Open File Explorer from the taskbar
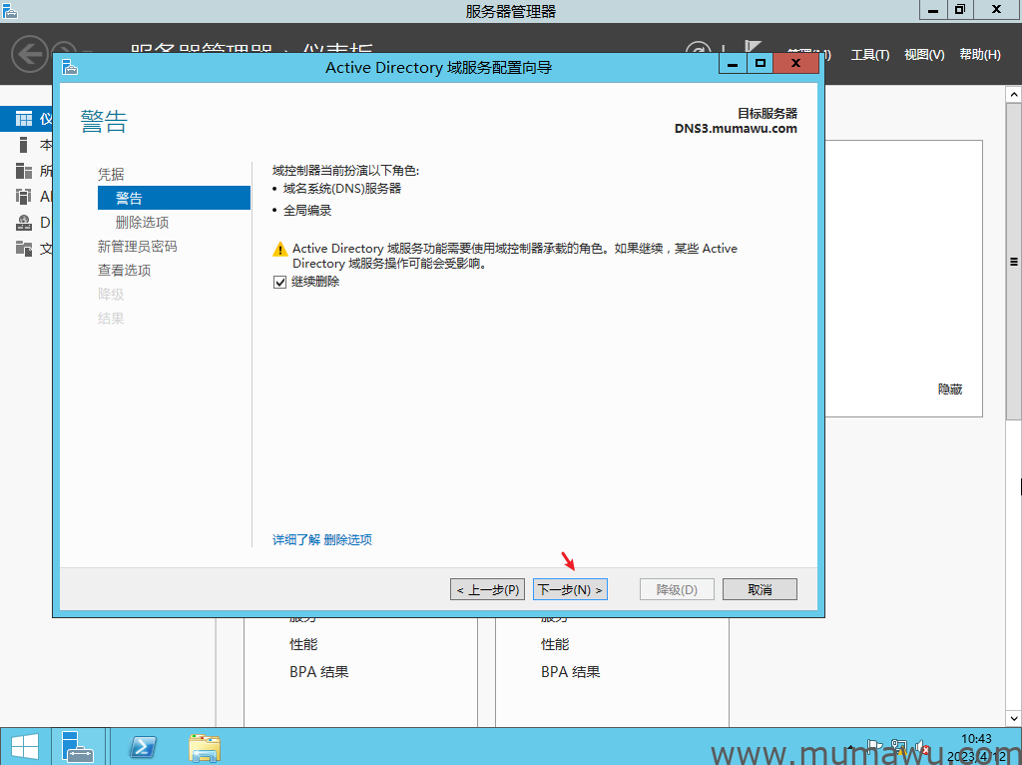Image resolution: width=1022 pixels, height=765 pixels. coord(205,747)
